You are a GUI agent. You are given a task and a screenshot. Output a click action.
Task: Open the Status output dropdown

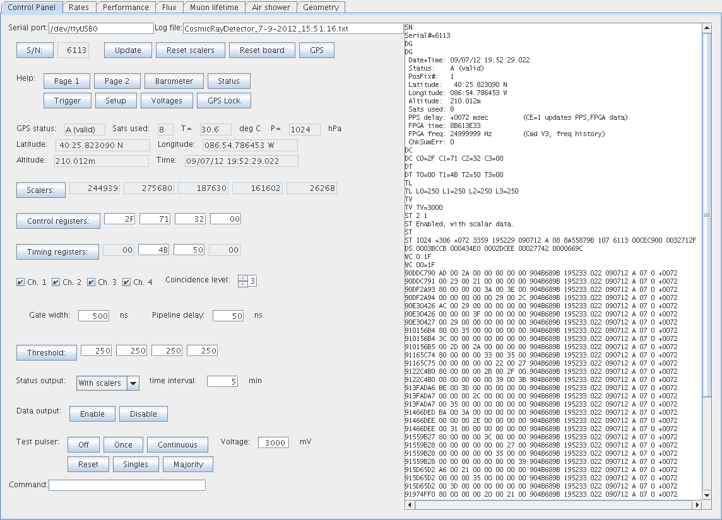click(x=133, y=383)
